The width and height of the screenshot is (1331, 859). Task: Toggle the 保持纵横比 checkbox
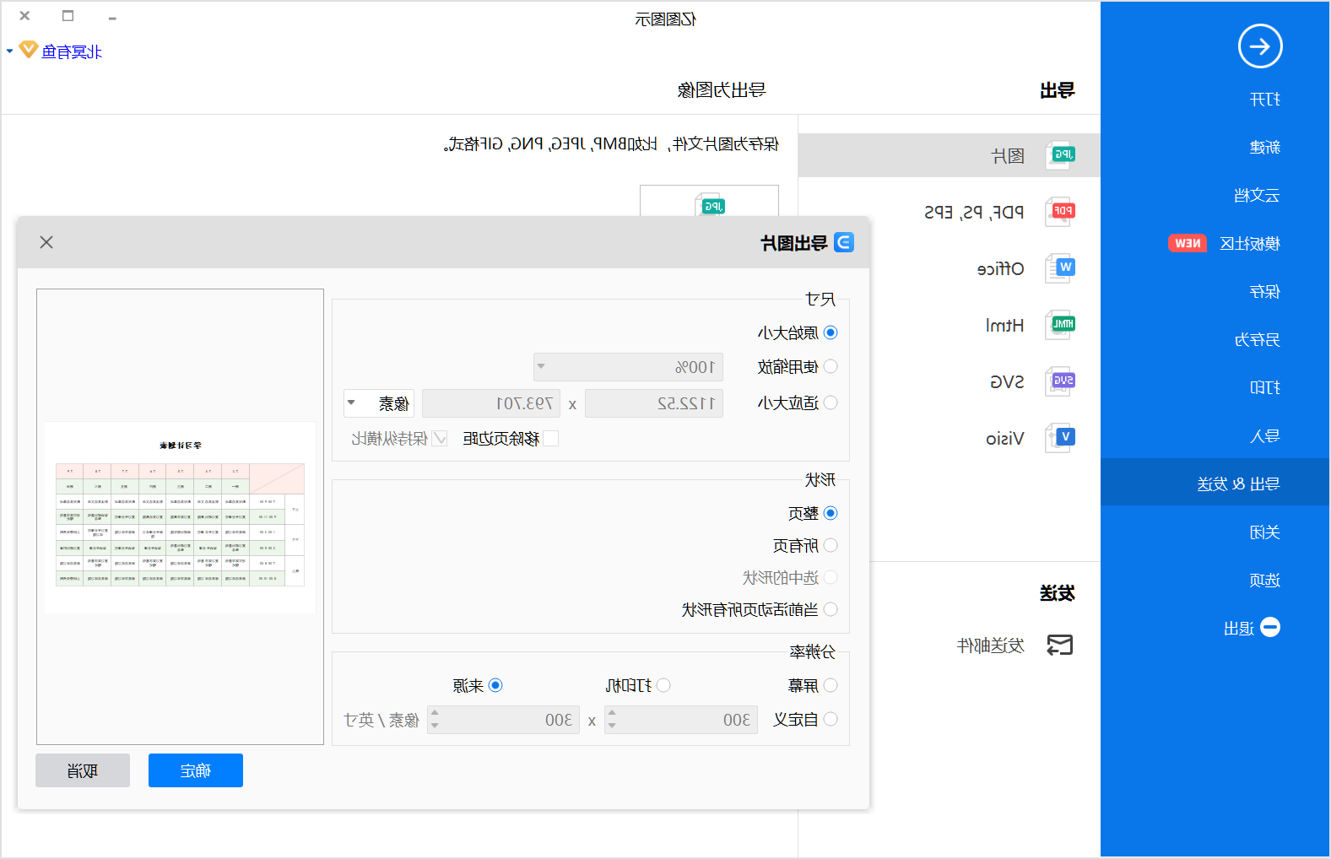tap(440, 438)
